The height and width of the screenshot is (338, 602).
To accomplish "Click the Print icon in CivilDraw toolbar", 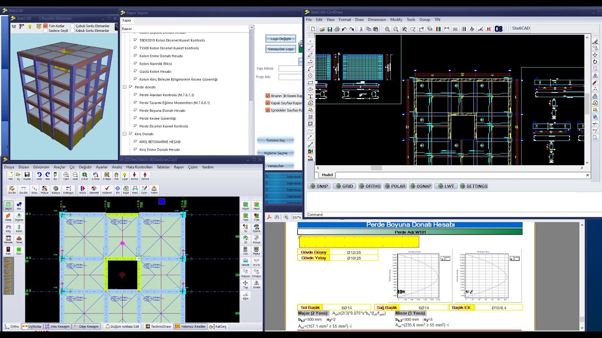I will 337,29.
